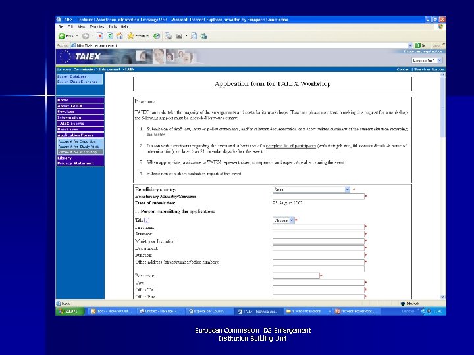Screen dimensions: 474x355
Task: Click the Surname input field
Action: point(319,234)
